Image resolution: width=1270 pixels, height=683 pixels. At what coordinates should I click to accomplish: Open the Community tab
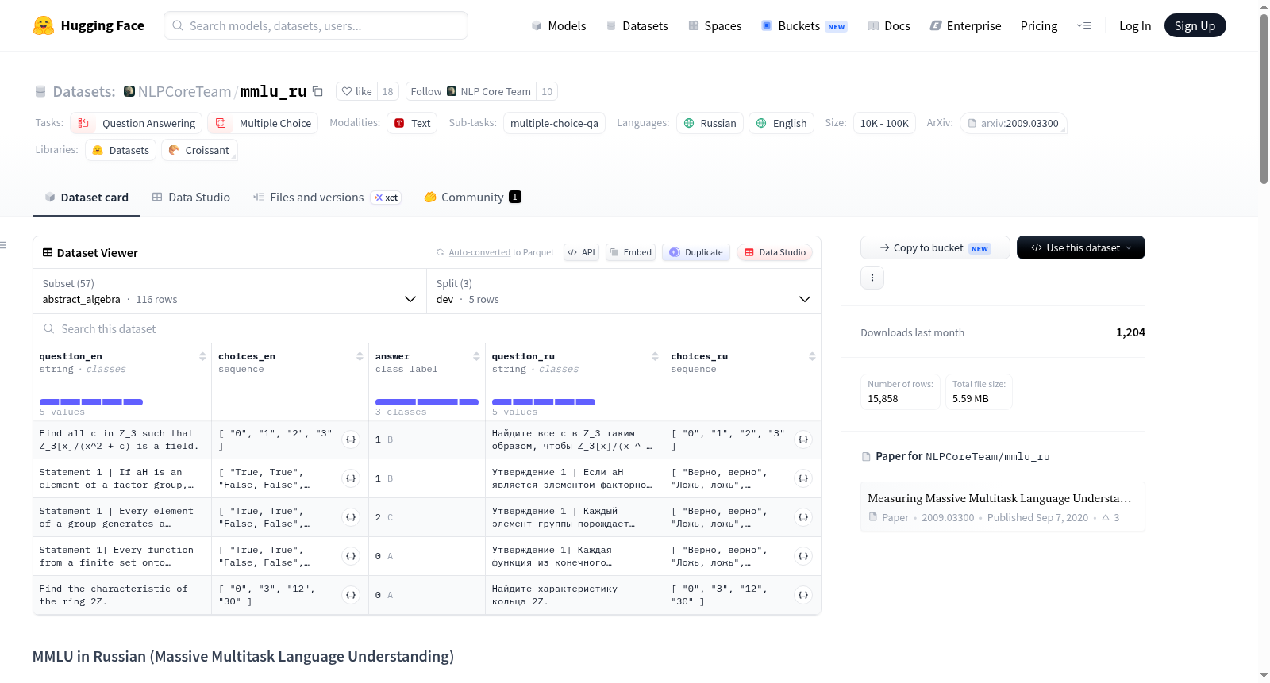[472, 198]
